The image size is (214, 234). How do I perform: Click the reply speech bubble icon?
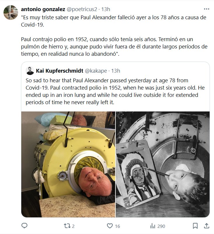tap(24, 226)
